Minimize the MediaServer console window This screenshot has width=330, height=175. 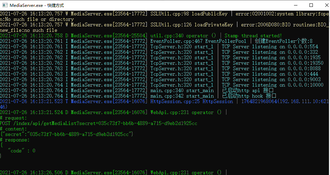click(x=296, y=5)
